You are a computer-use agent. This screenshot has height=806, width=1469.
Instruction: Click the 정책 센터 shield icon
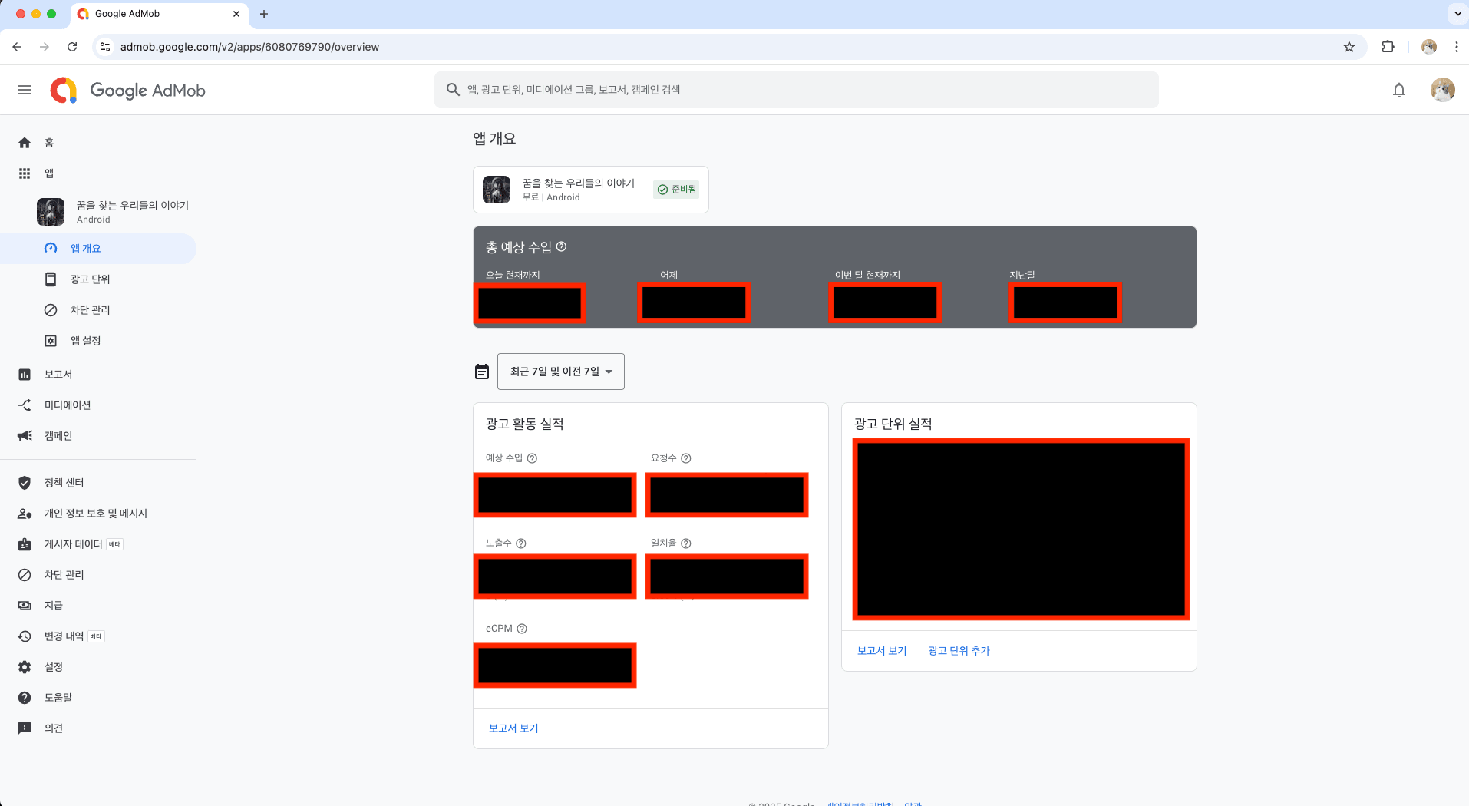coord(25,483)
